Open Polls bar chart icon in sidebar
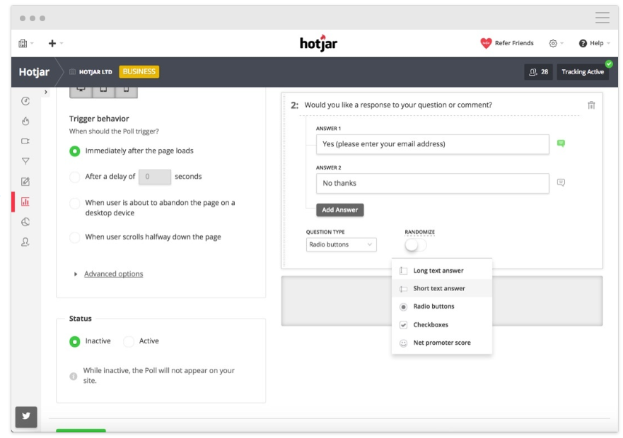 click(x=25, y=202)
